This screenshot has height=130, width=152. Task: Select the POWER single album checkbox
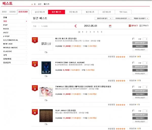134,63
